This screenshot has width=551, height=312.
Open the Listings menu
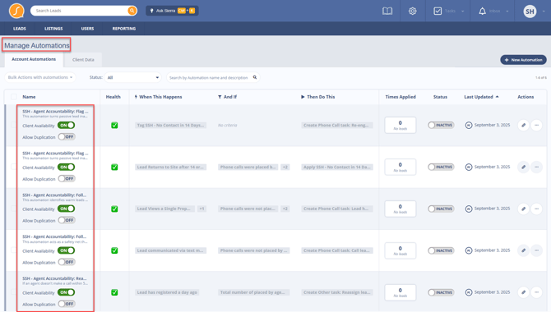point(53,29)
